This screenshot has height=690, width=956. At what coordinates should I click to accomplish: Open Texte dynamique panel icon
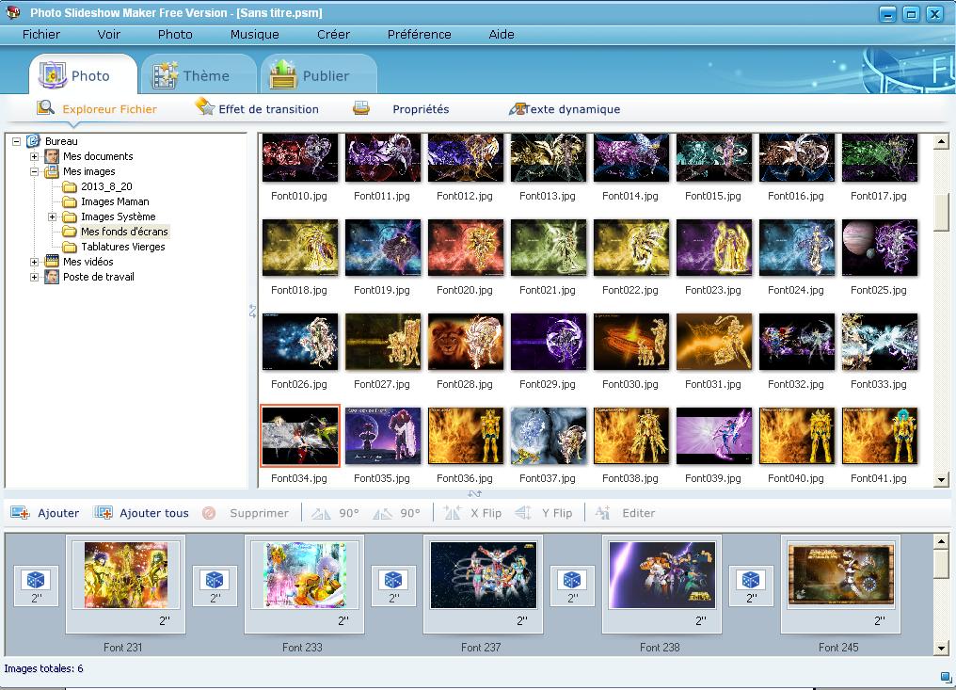(x=517, y=109)
